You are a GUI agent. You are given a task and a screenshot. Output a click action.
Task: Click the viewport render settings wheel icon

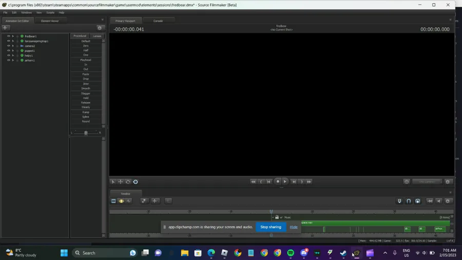(407, 182)
